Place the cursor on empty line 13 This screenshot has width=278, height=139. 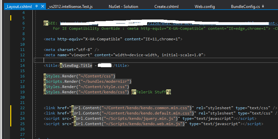156,60
